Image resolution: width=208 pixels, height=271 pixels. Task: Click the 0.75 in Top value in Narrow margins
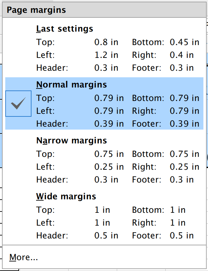[109, 154]
